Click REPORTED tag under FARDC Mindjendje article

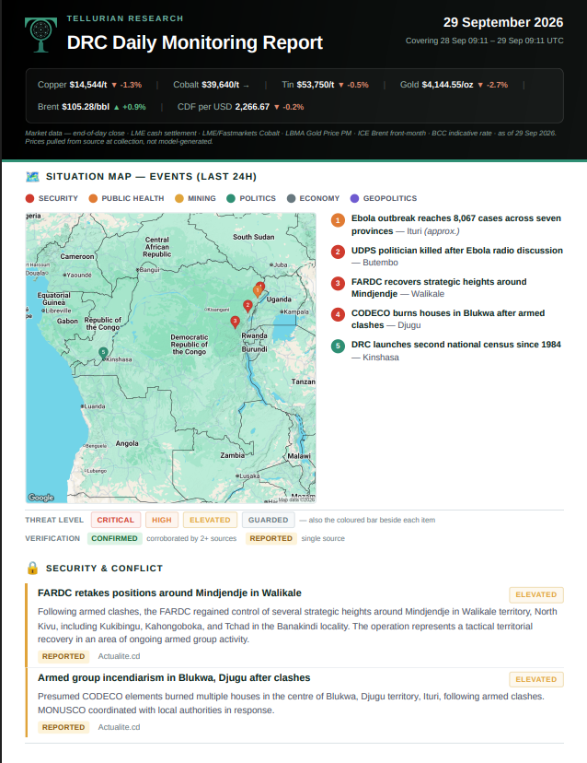click(63, 656)
